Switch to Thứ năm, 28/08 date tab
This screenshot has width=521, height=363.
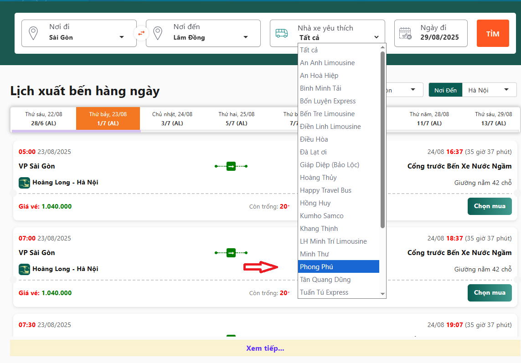[429, 118]
